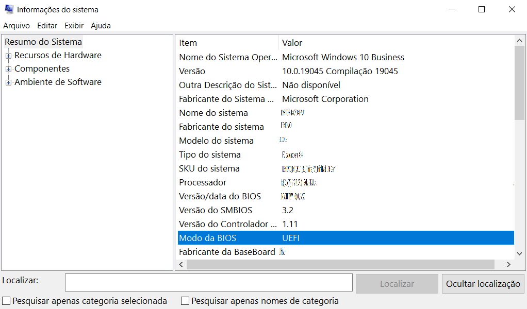Click the Localizar search button

[x=397, y=284]
